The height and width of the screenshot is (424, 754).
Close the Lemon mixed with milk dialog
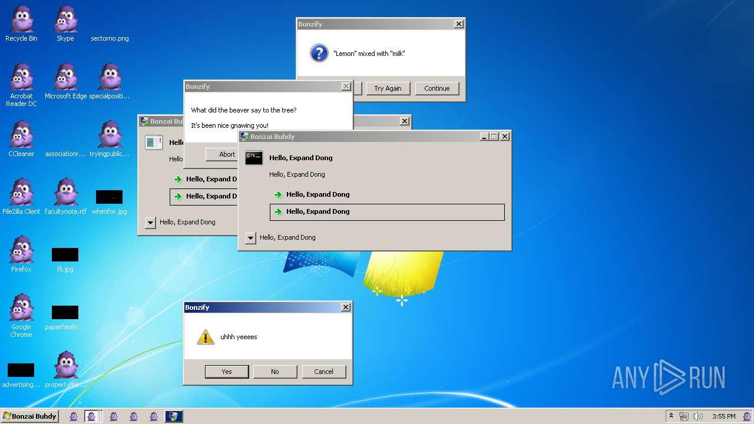pyautogui.click(x=458, y=24)
